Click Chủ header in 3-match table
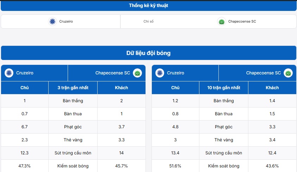The height and width of the screenshot is (172, 297). pos(25,88)
